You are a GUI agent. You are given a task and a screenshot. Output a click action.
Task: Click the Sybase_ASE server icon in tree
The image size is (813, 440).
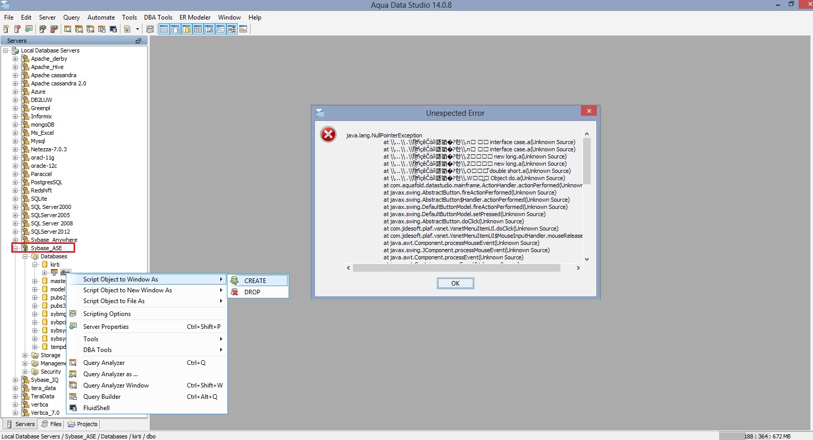coord(25,248)
